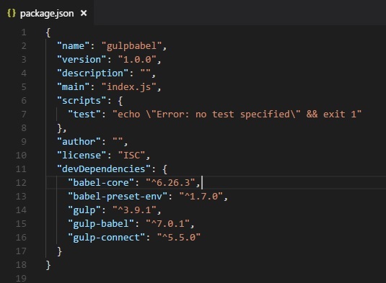The height and width of the screenshot is (283, 386).
Task: Click the "^1.7.0" babel-preset-env version
Action: click(201, 197)
